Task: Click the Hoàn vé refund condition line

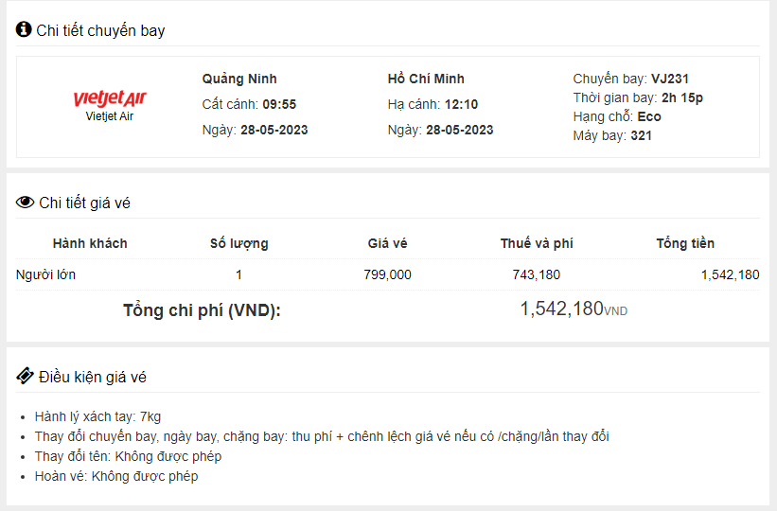Action: tap(116, 476)
